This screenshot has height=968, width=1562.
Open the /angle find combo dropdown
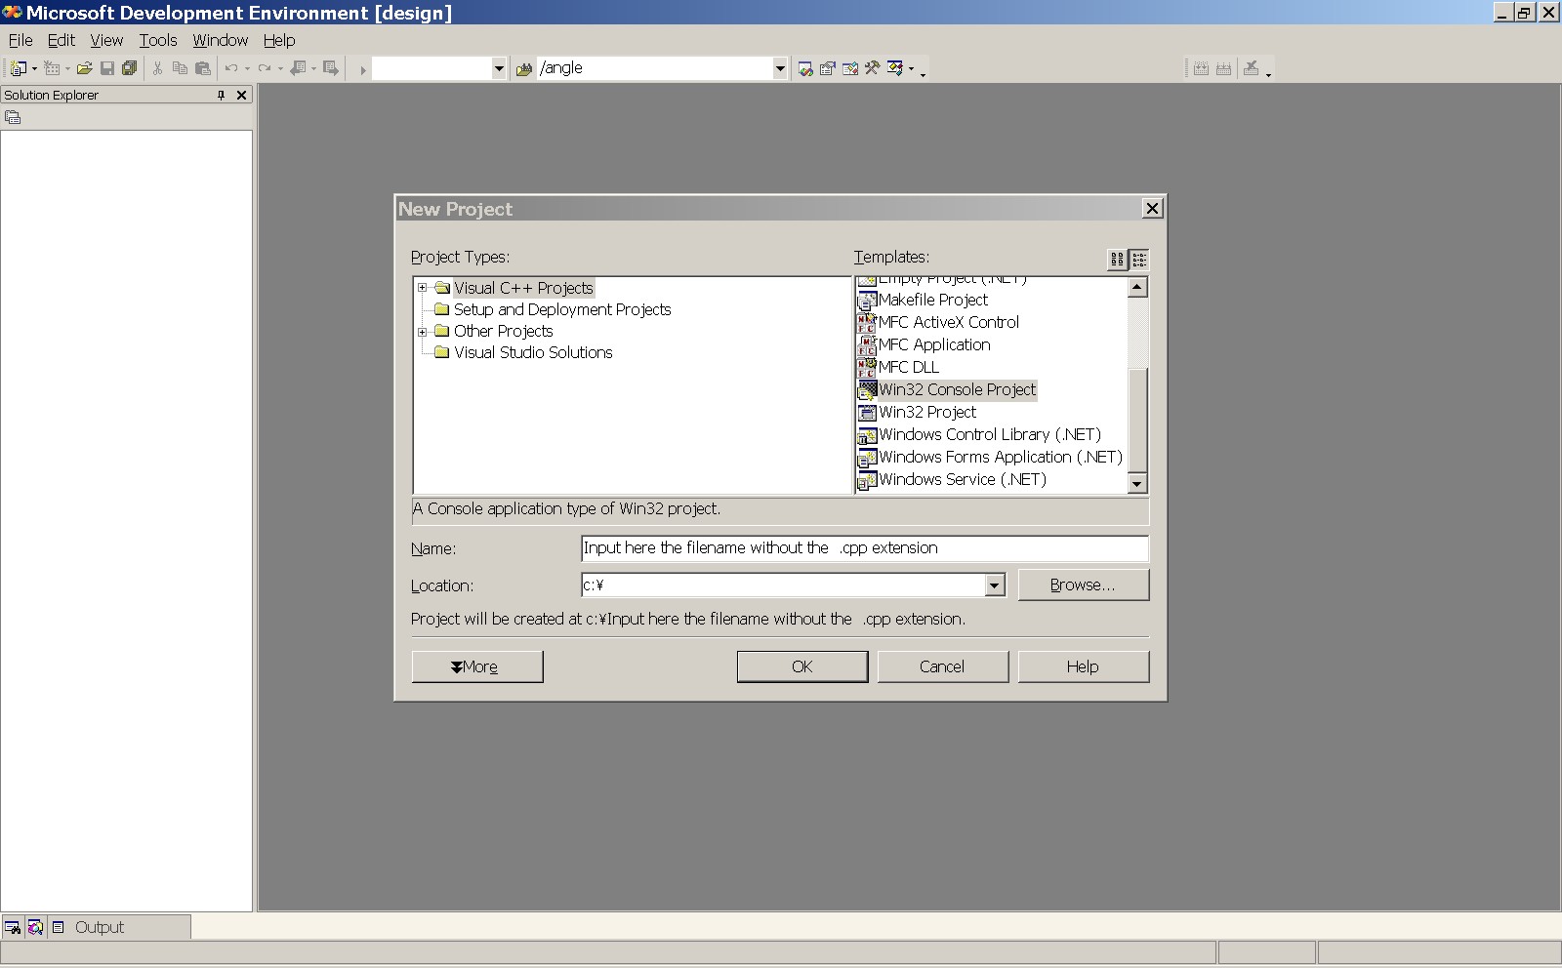coord(779,68)
